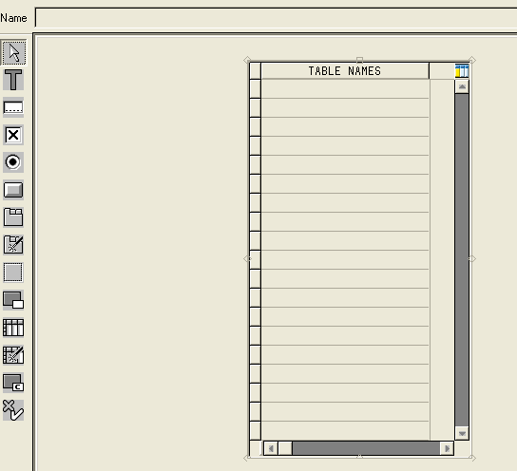Pick the radio button element tool
517x471 pixels.
click(x=13, y=162)
